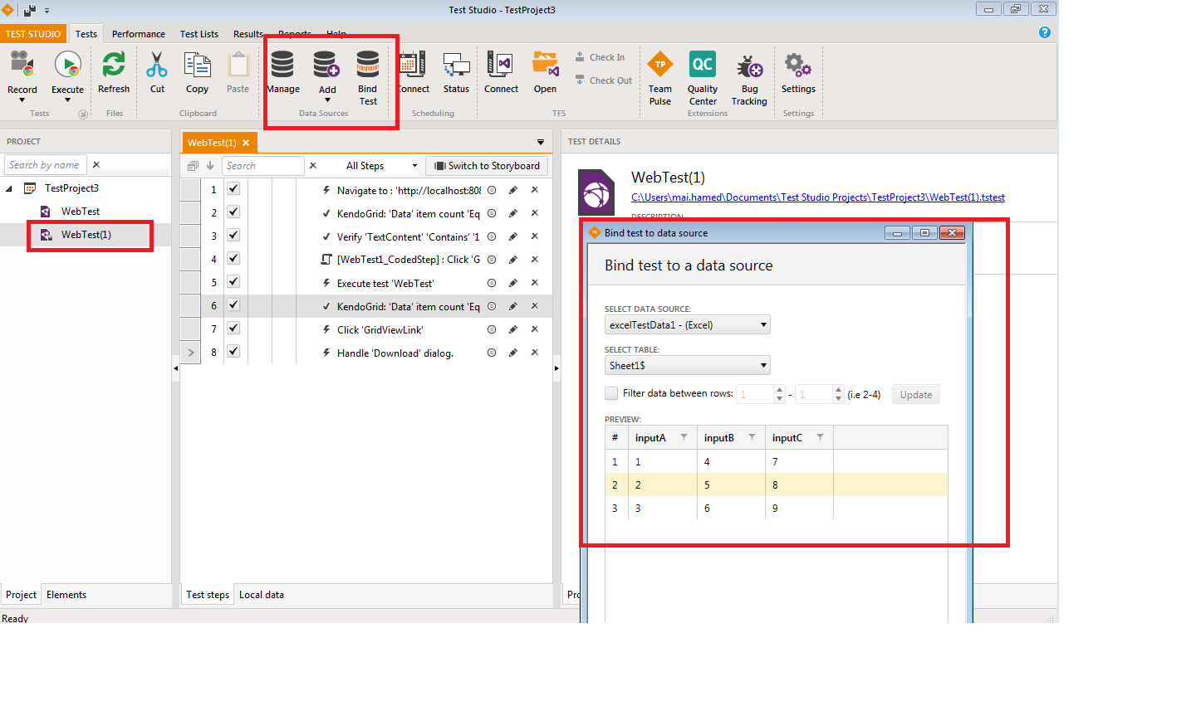Click the Cut scissors icon
Screen dimensions: 1196x706
pos(157,65)
